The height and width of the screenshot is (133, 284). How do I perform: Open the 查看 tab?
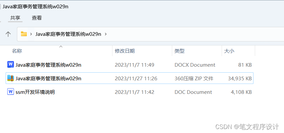pyautogui.click(x=37, y=18)
